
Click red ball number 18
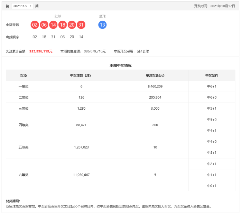[x=63, y=25]
